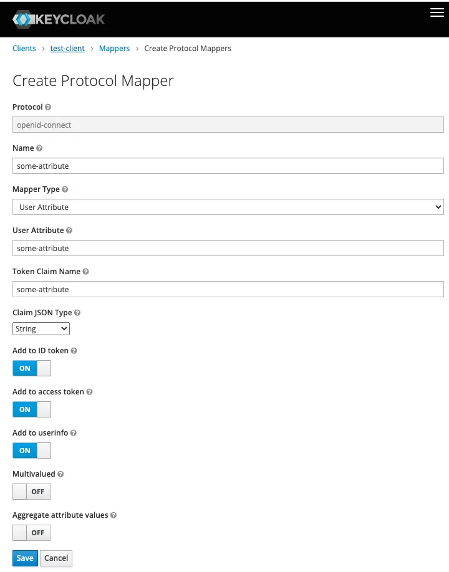The image size is (449, 572).
Task: Go to Clients breadcrumb
Action: point(24,49)
